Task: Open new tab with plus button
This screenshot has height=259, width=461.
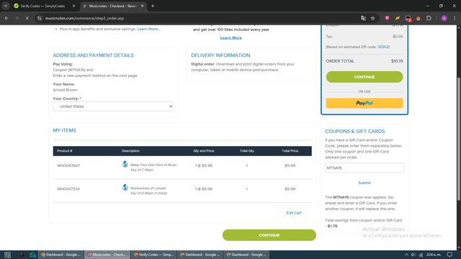Action: point(153,6)
